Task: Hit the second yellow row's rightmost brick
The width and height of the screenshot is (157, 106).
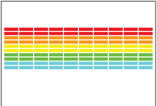Action: coord(145,51)
